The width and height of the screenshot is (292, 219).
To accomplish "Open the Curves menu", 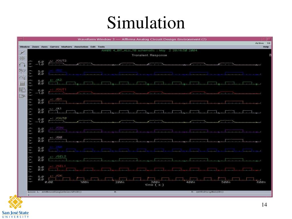I will tap(54, 47).
